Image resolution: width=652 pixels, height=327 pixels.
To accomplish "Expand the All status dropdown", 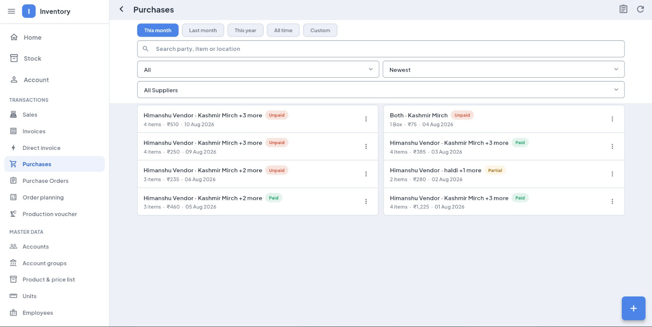I will 258,70.
